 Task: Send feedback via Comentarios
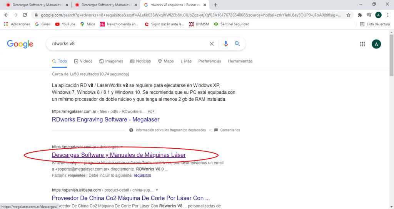227,130
